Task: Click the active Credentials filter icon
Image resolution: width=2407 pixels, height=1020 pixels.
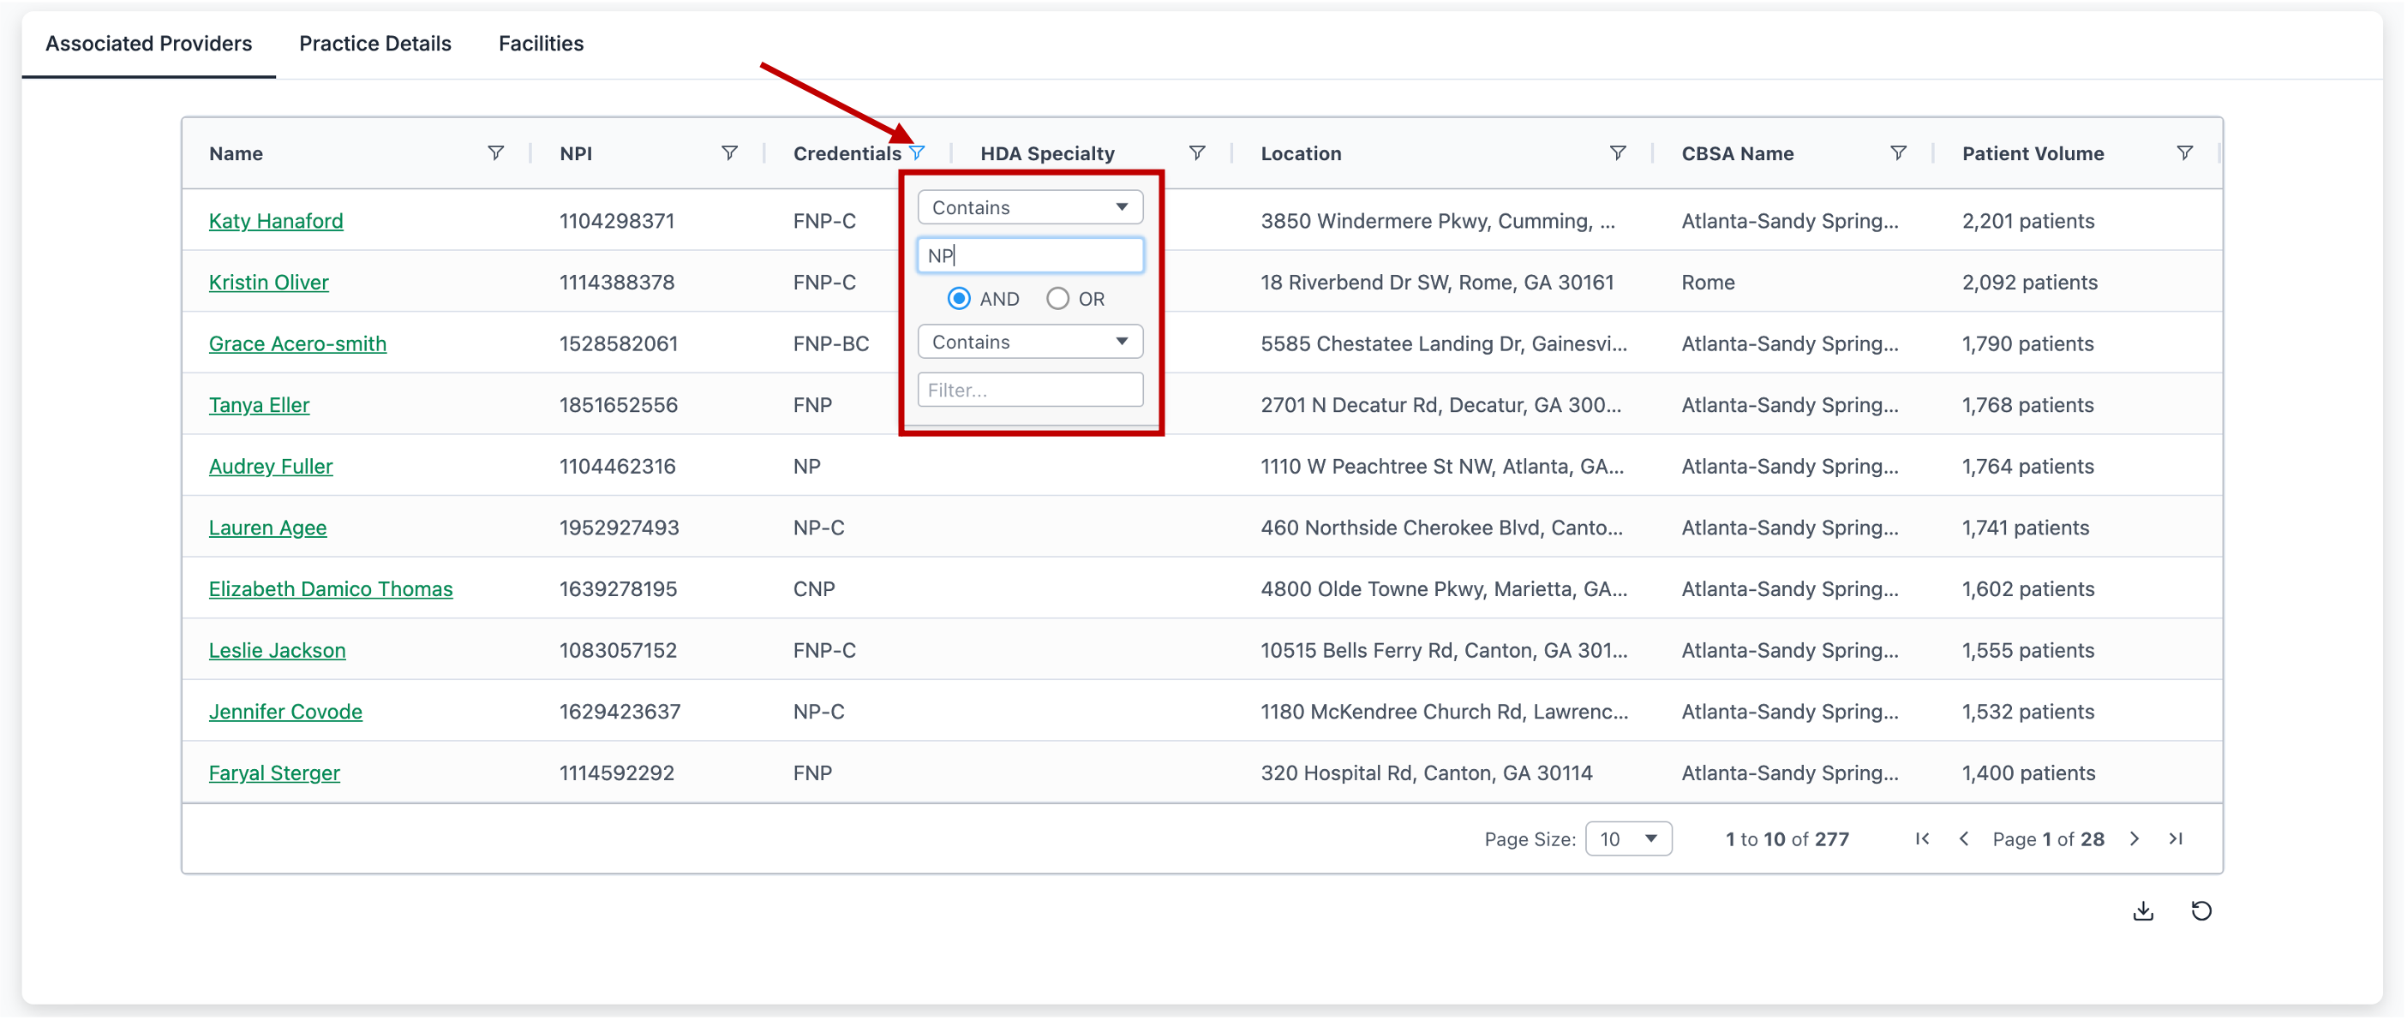Action: click(917, 153)
